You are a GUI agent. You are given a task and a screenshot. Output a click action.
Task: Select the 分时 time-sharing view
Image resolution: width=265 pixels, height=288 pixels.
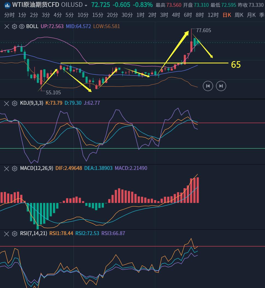(9, 15)
